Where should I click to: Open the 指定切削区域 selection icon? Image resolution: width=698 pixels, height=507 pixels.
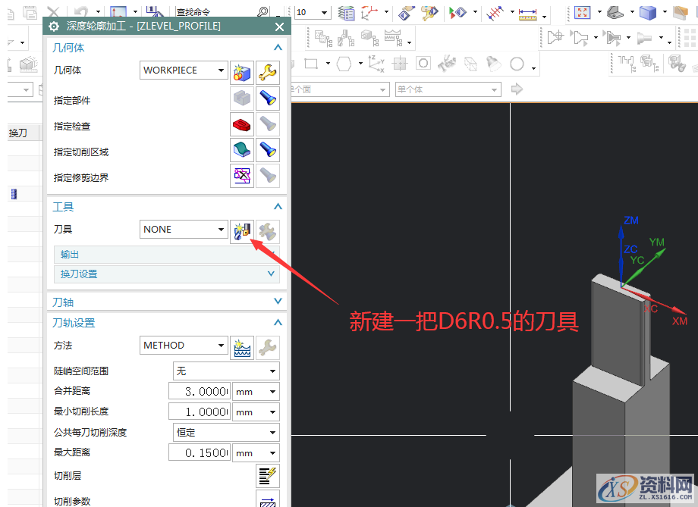241,149
